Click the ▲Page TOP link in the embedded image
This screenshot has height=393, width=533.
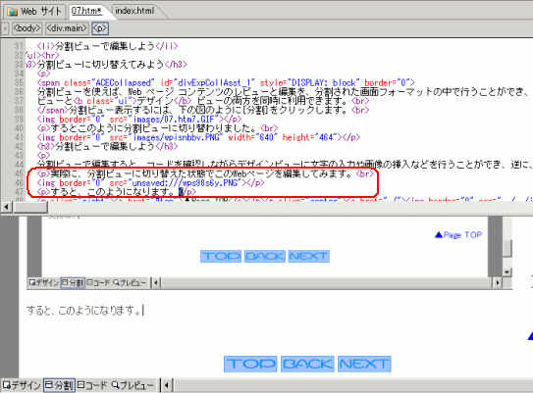[458, 235]
